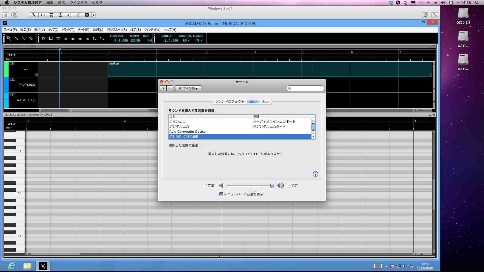Mute the WAV(STEREO) track
This screenshot has height=272, width=484.
pyautogui.click(x=11, y=95)
